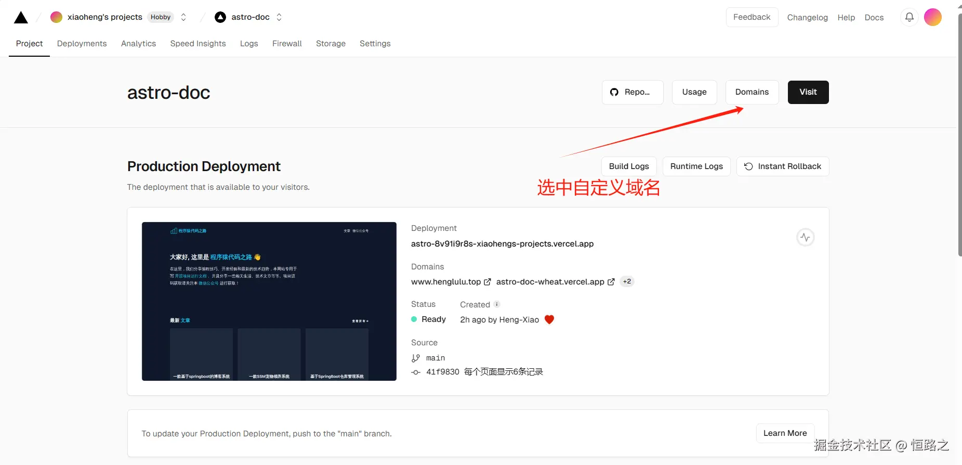The width and height of the screenshot is (962, 465).
Task: Open the astro-doc-wheat.vercel.app link
Action: click(x=550, y=282)
